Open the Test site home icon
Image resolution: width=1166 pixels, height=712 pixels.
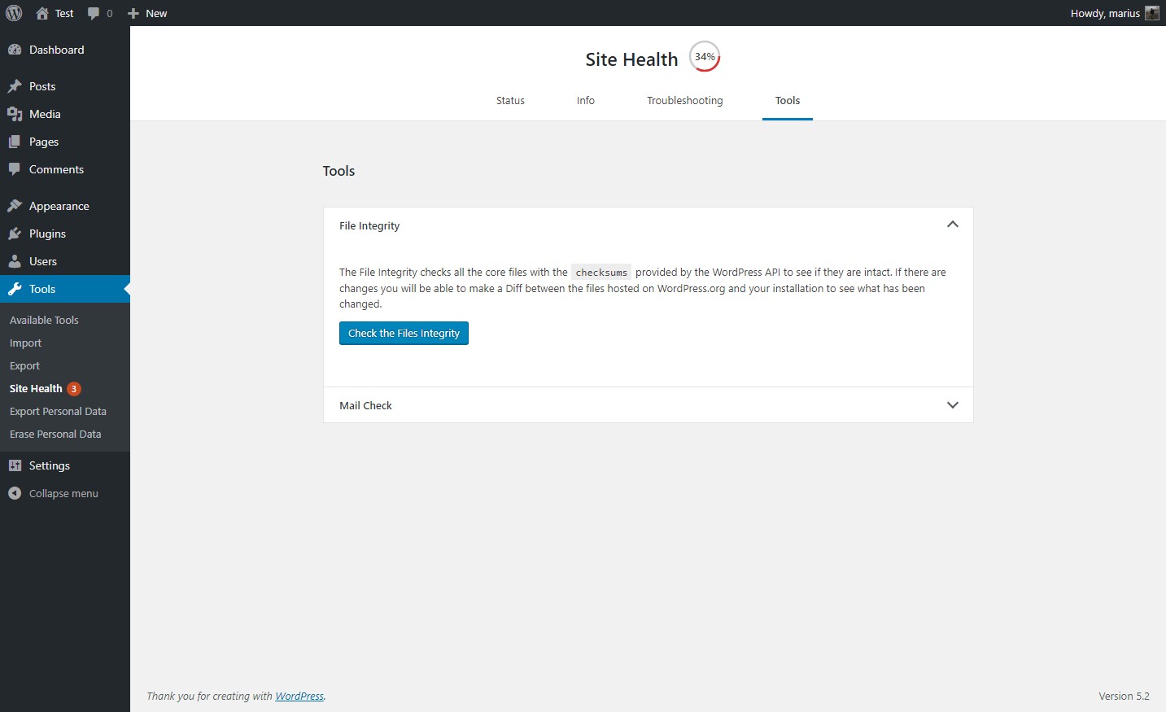coord(42,13)
